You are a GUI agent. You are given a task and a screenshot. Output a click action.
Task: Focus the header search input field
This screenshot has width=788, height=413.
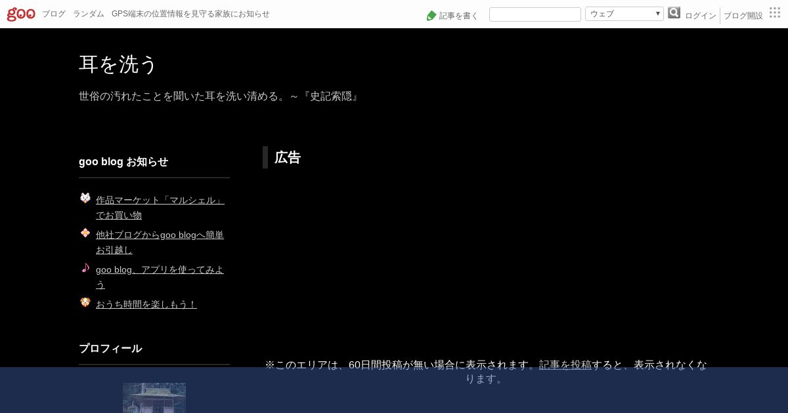(x=535, y=14)
